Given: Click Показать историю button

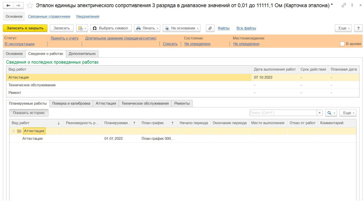Looking at the screenshot, I should (29, 113).
